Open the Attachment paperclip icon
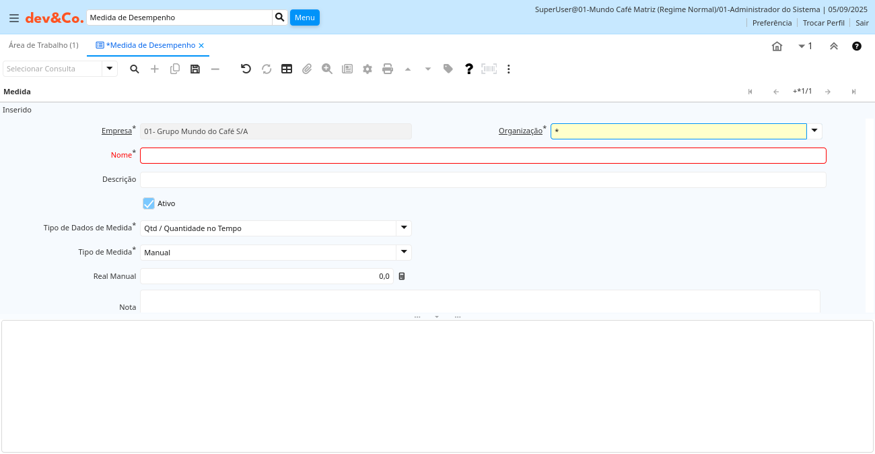The height and width of the screenshot is (454, 875). coord(307,69)
